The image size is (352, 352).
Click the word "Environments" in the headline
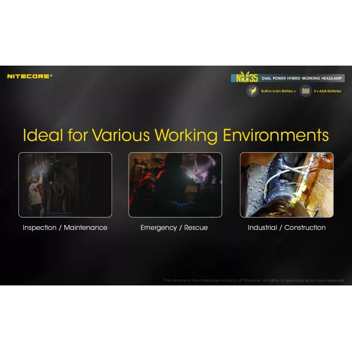276,135
